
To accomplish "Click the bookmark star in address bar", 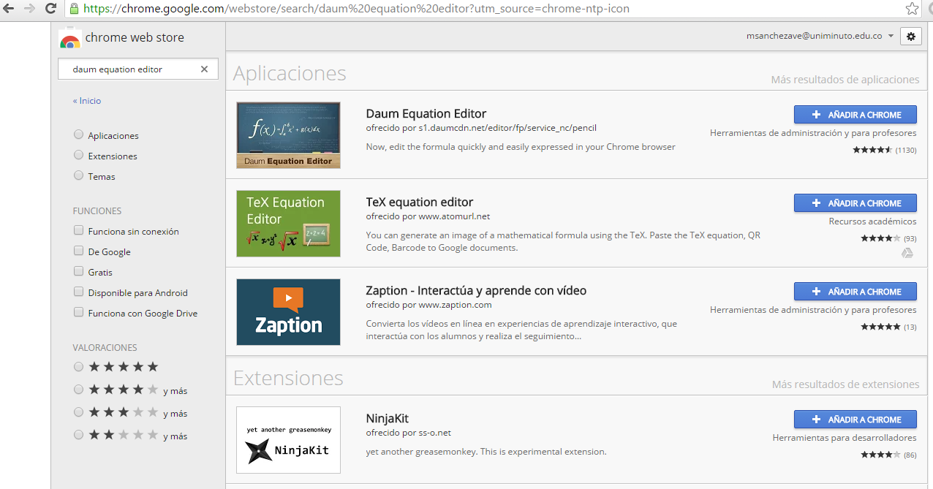I will 912,9.
